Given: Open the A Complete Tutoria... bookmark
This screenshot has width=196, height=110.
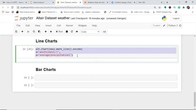Looking at the screenshot, I should (x=119, y=12).
